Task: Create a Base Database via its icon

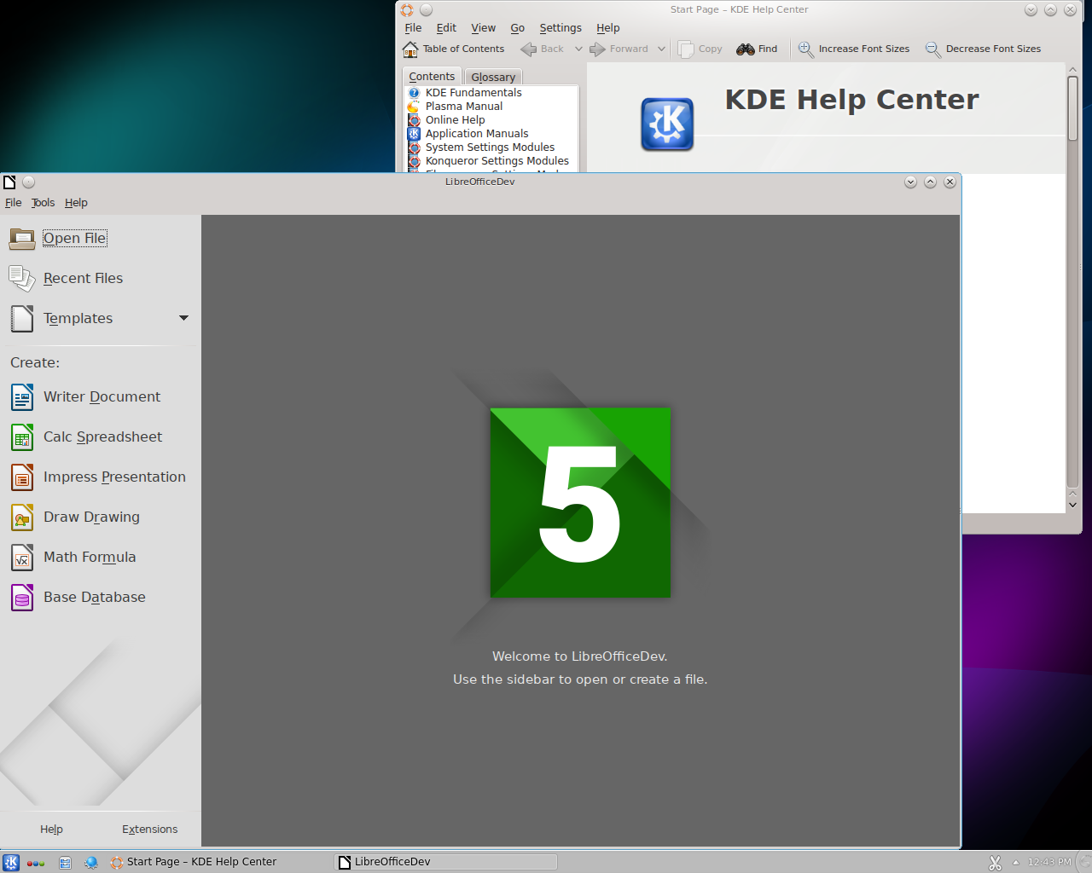Action: point(22,597)
